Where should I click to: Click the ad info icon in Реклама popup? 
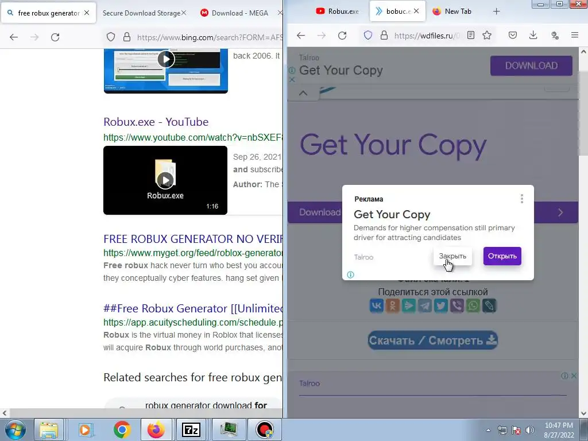tap(351, 275)
